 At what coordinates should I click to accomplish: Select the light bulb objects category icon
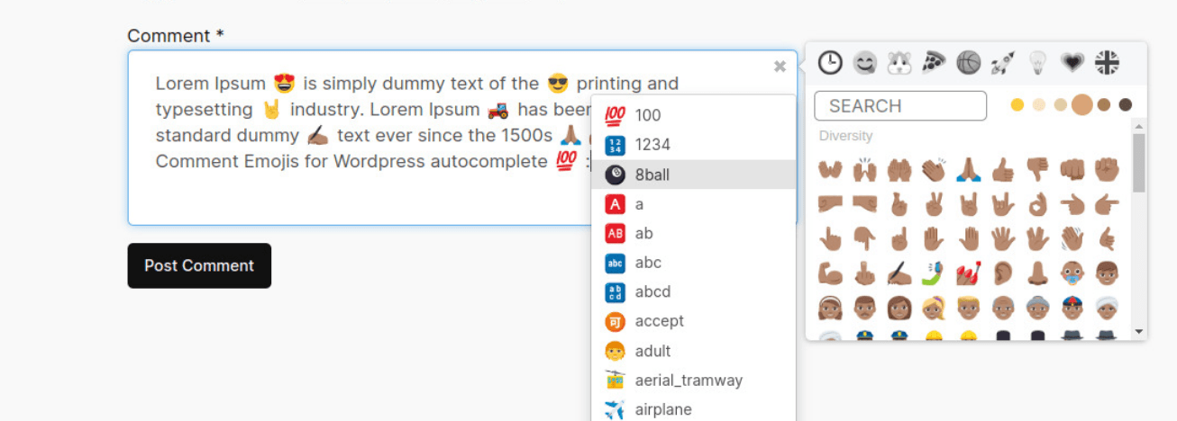[x=1036, y=63]
